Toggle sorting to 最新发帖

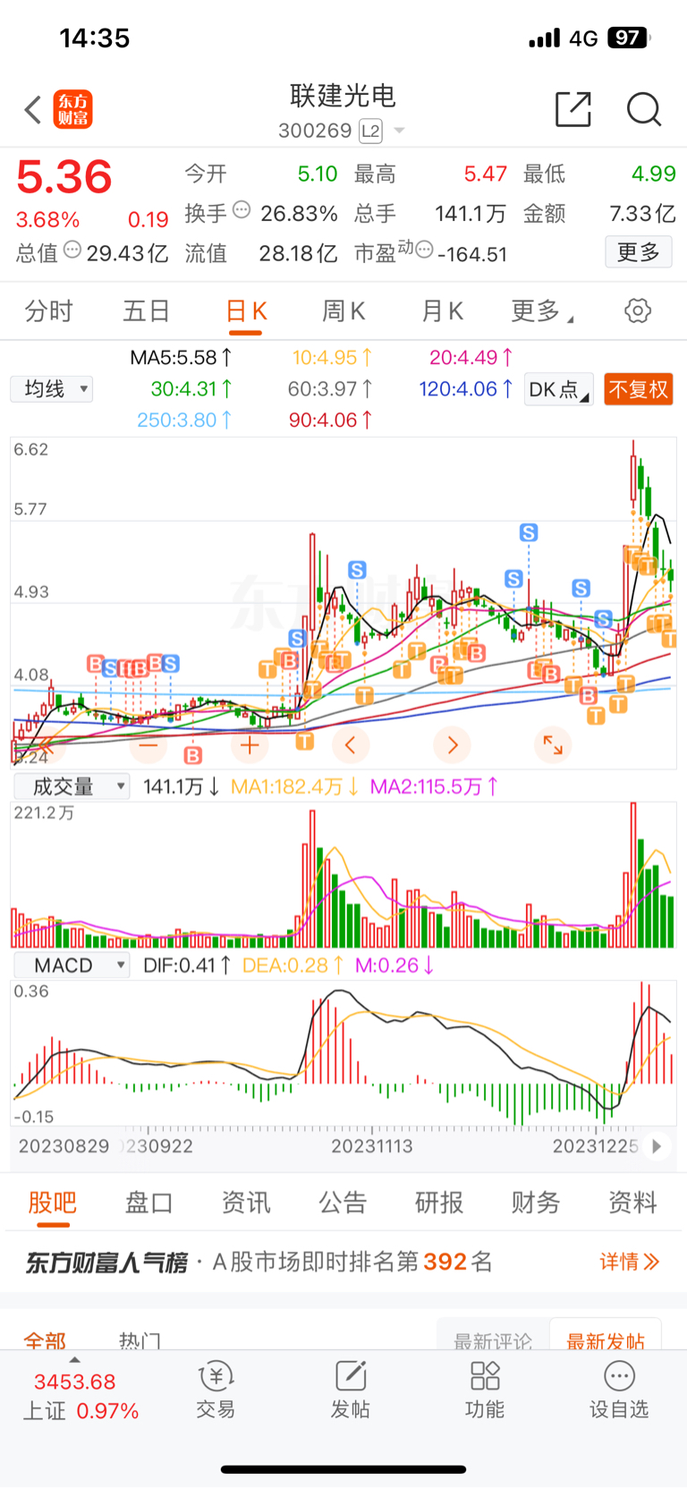tap(606, 1339)
